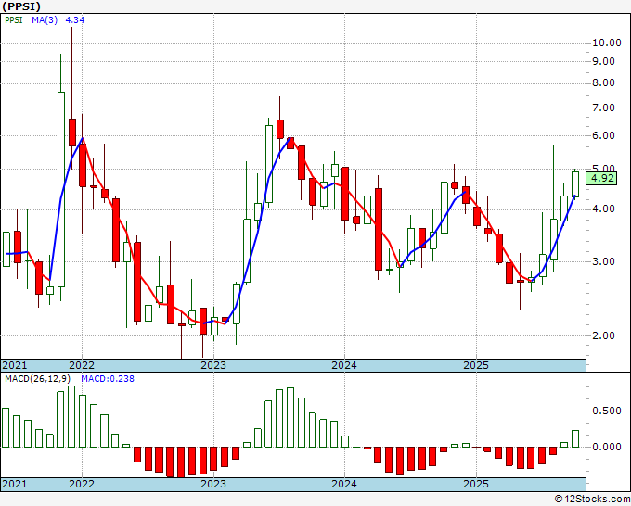Screen dimensions: 631x506
Task: Click the MACD(26,12,9) indicator label
Action: pos(38,379)
